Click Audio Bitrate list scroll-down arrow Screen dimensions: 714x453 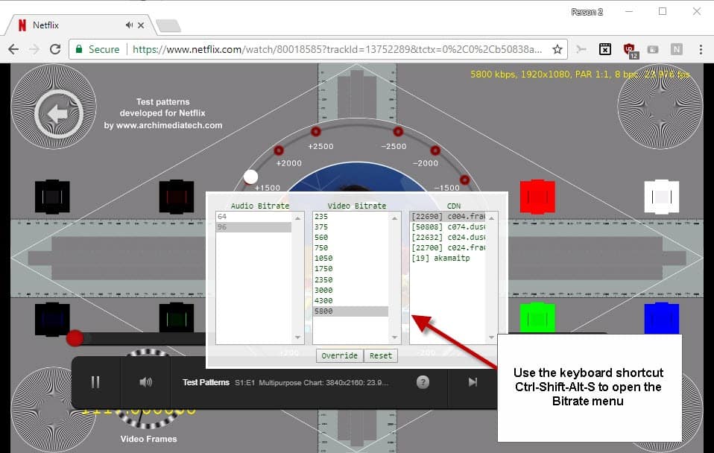coord(298,338)
